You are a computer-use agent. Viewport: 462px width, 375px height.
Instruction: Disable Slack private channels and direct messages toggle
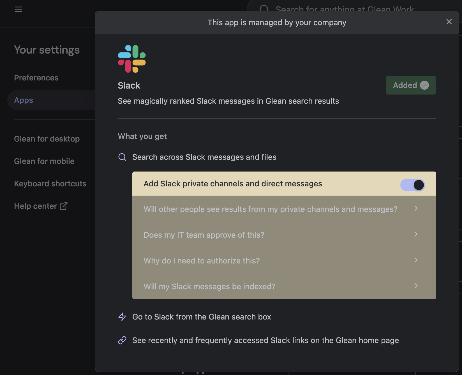[412, 185]
